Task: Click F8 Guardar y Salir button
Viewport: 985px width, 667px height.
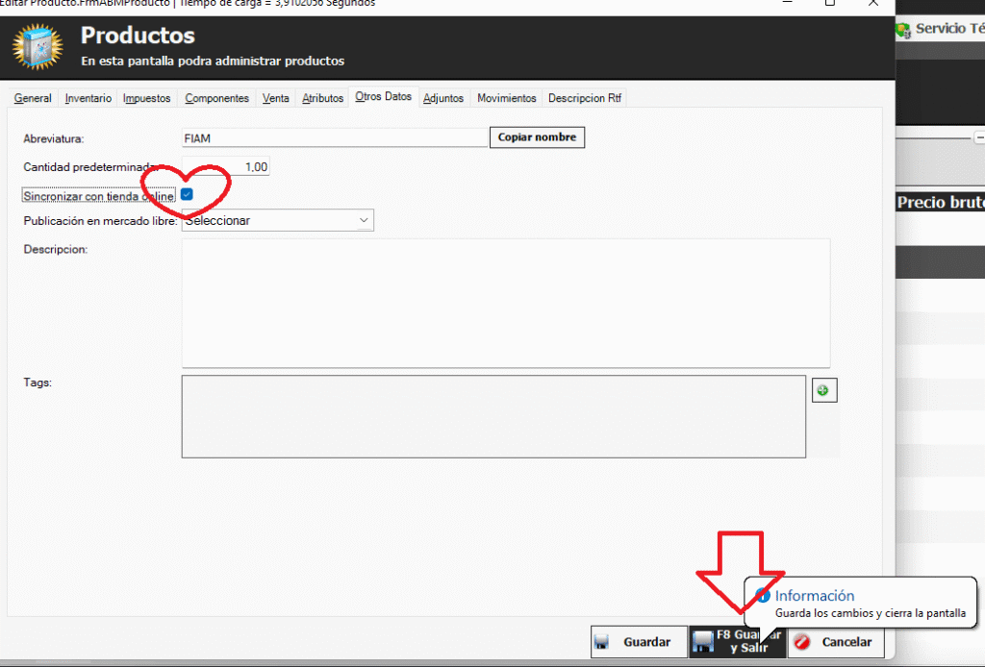Action: pos(737,641)
